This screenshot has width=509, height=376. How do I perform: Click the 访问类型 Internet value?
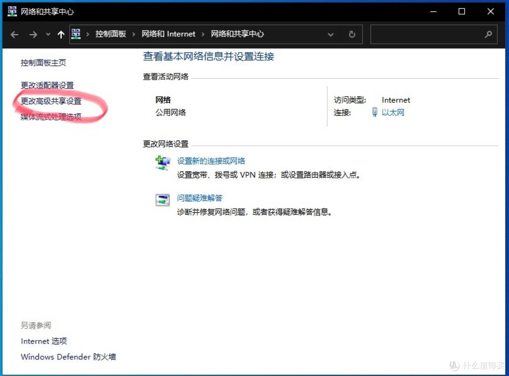click(396, 100)
